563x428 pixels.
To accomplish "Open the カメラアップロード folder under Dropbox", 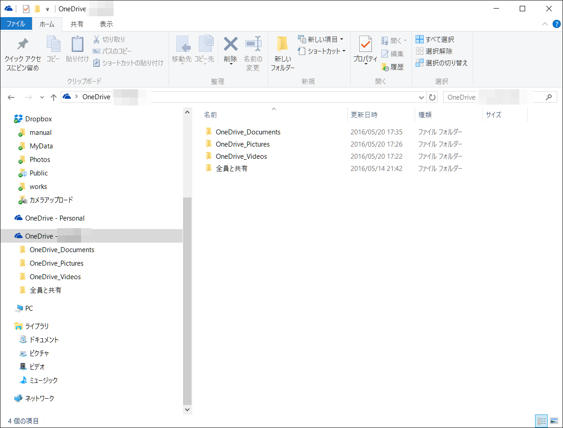I will pyautogui.click(x=51, y=200).
